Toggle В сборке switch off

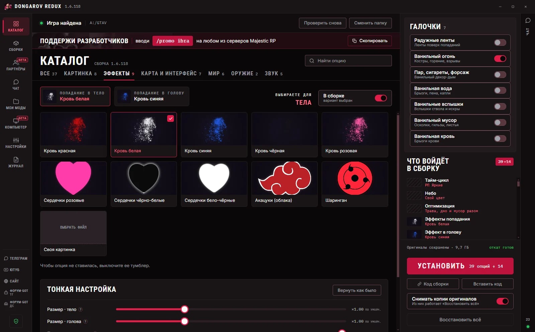tap(381, 98)
